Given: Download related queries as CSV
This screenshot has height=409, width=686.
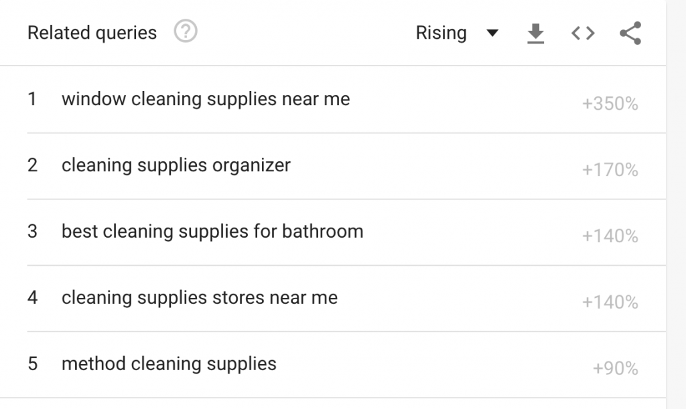Looking at the screenshot, I should pyautogui.click(x=535, y=33).
